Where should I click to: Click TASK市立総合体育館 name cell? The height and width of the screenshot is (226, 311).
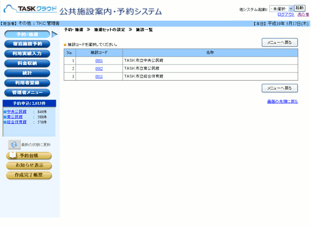point(210,77)
